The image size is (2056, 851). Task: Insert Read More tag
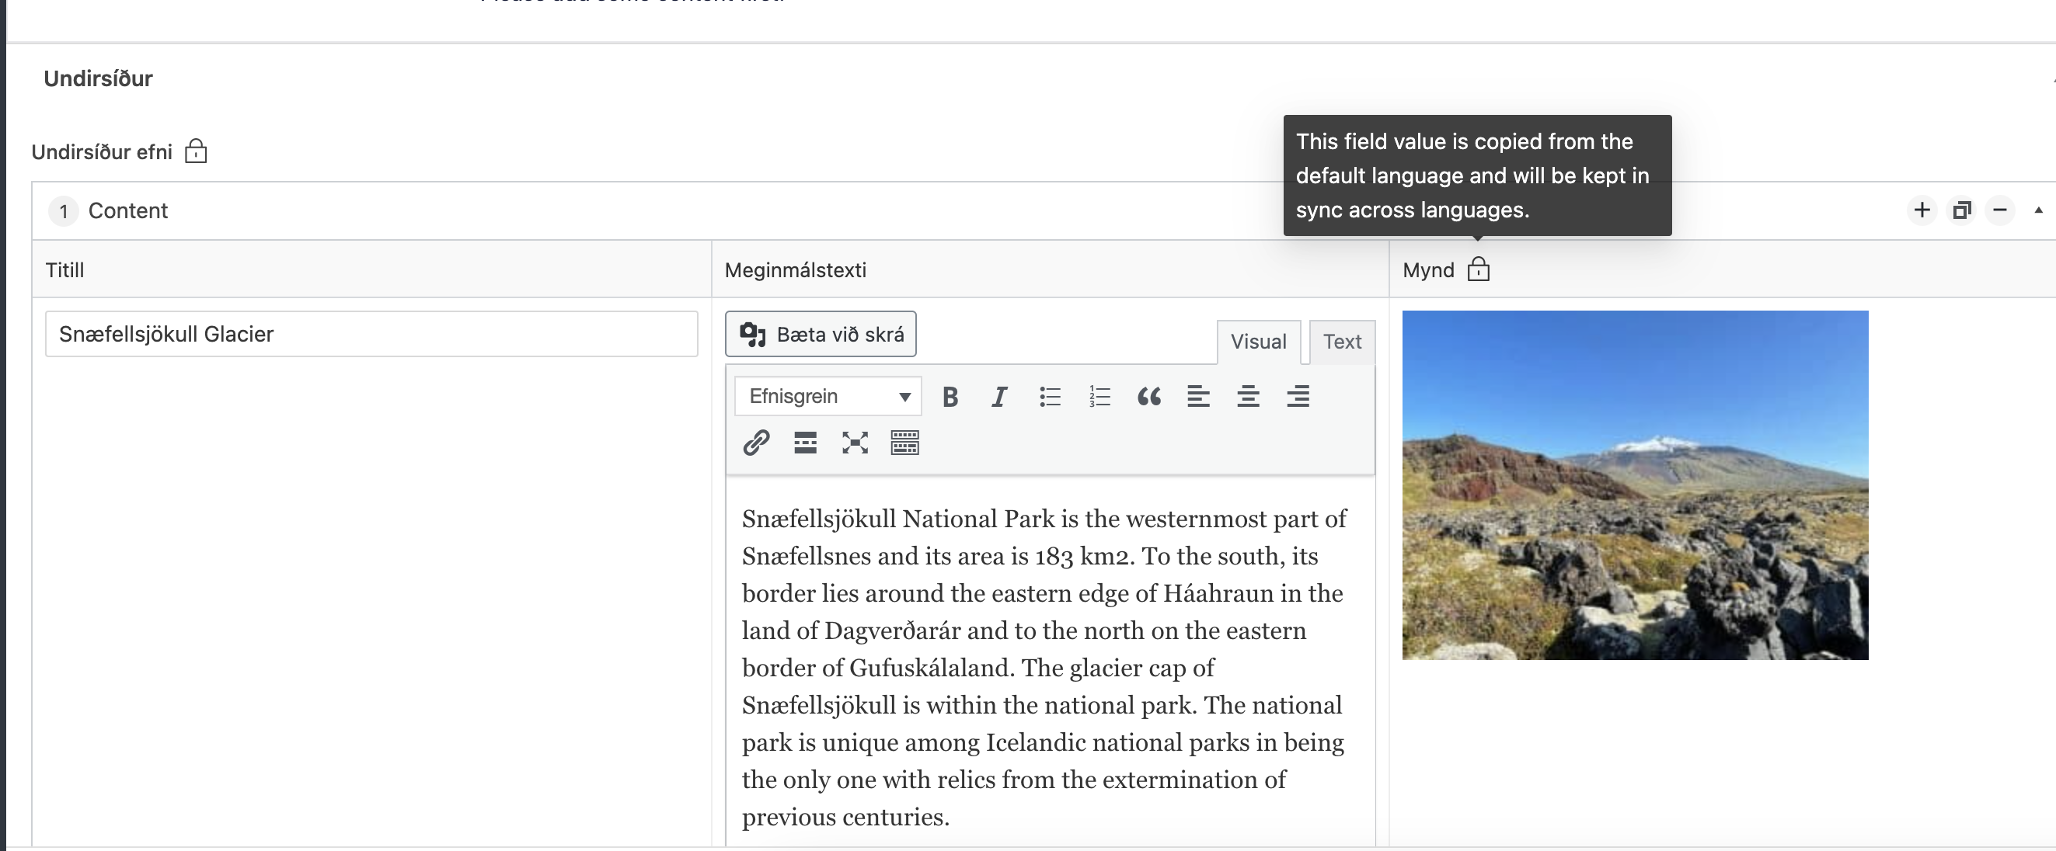[x=805, y=443]
